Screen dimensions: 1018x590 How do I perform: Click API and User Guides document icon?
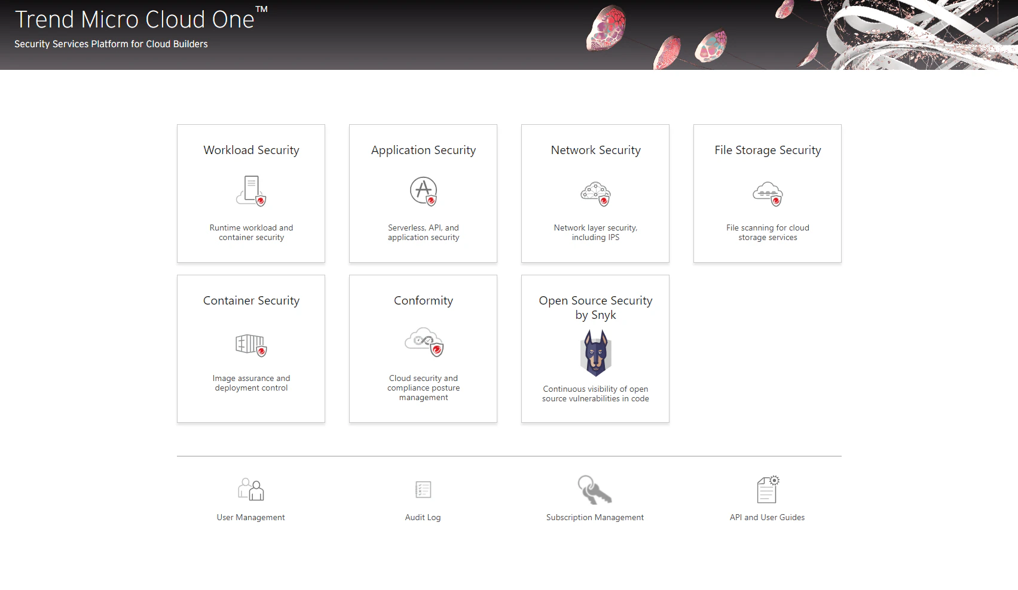click(768, 489)
